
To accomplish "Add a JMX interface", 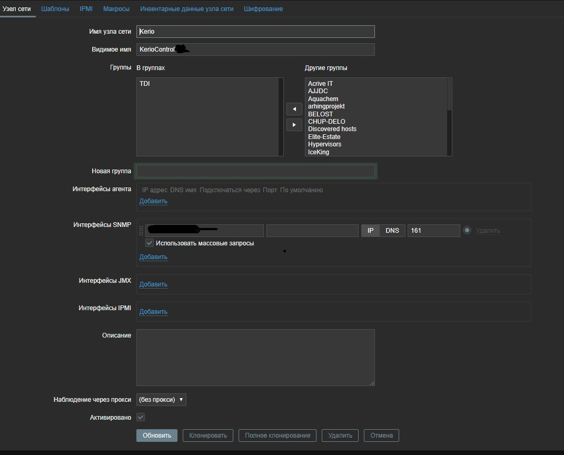I will (x=153, y=284).
